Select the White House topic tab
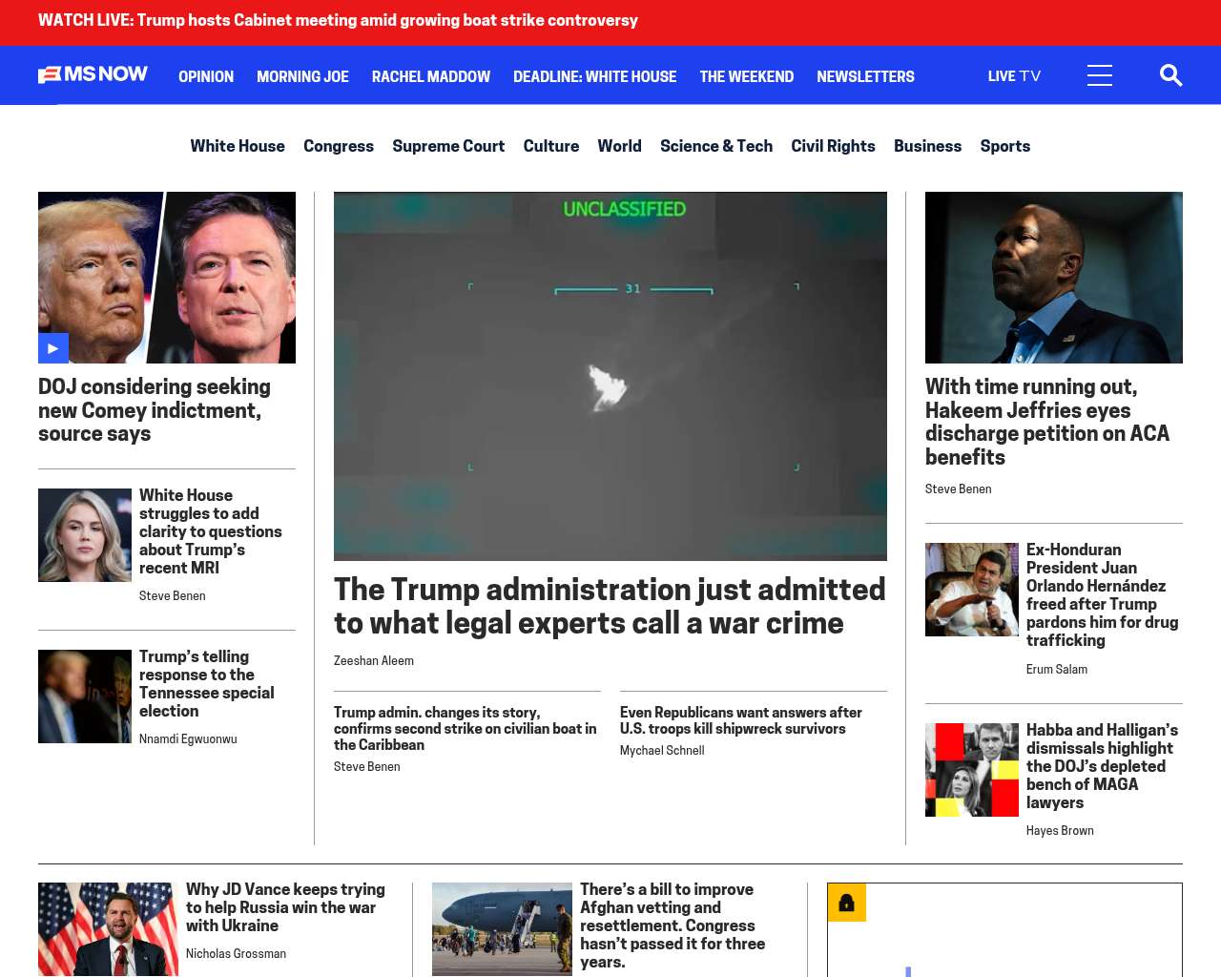The width and height of the screenshot is (1221, 977). click(238, 146)
